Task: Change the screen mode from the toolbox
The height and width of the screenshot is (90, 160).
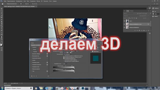Action: (x=1, y=50)
